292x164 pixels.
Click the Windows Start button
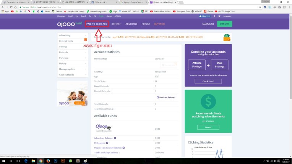(x=3, y=161)
